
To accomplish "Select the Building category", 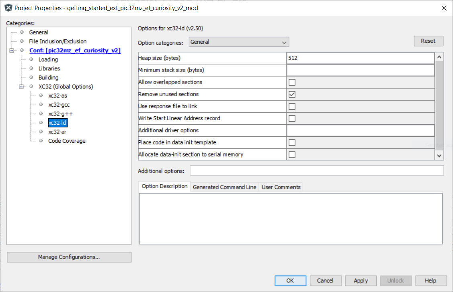I will point(49,78).
